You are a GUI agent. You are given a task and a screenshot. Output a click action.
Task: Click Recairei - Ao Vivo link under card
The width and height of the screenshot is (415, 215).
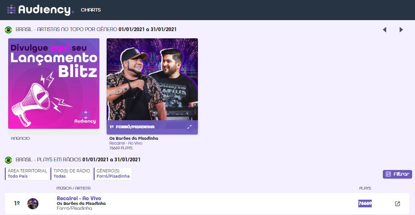pyautogui.click(x=126, y=143)
